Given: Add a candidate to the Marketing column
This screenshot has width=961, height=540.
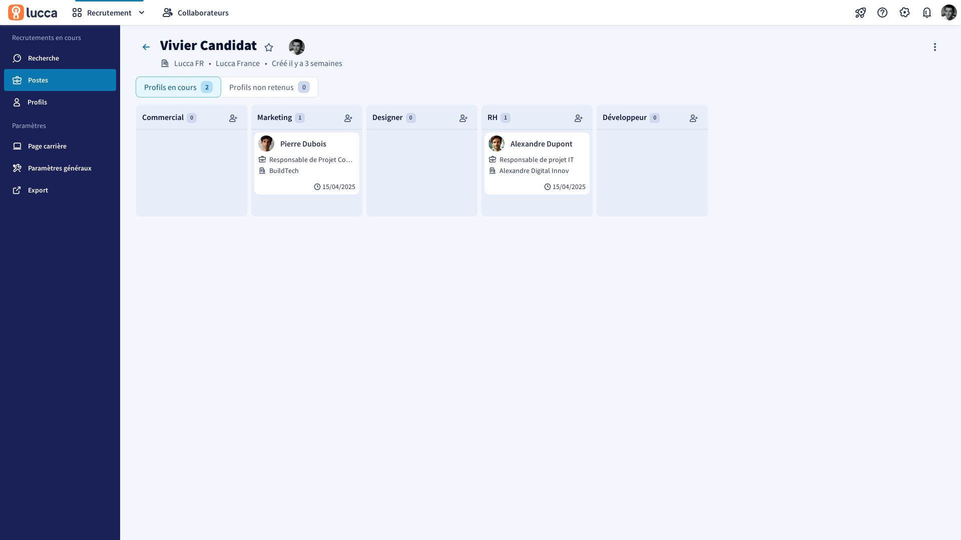Looking at the screenshot, I should [348, 118].
